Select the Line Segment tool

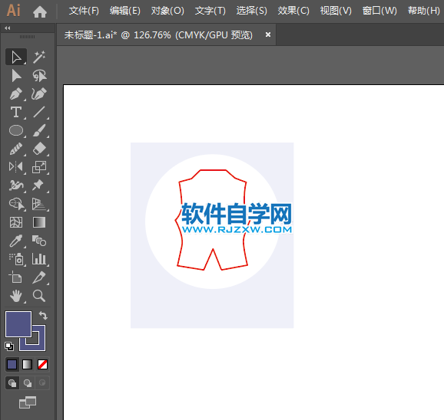pos(39,112)
